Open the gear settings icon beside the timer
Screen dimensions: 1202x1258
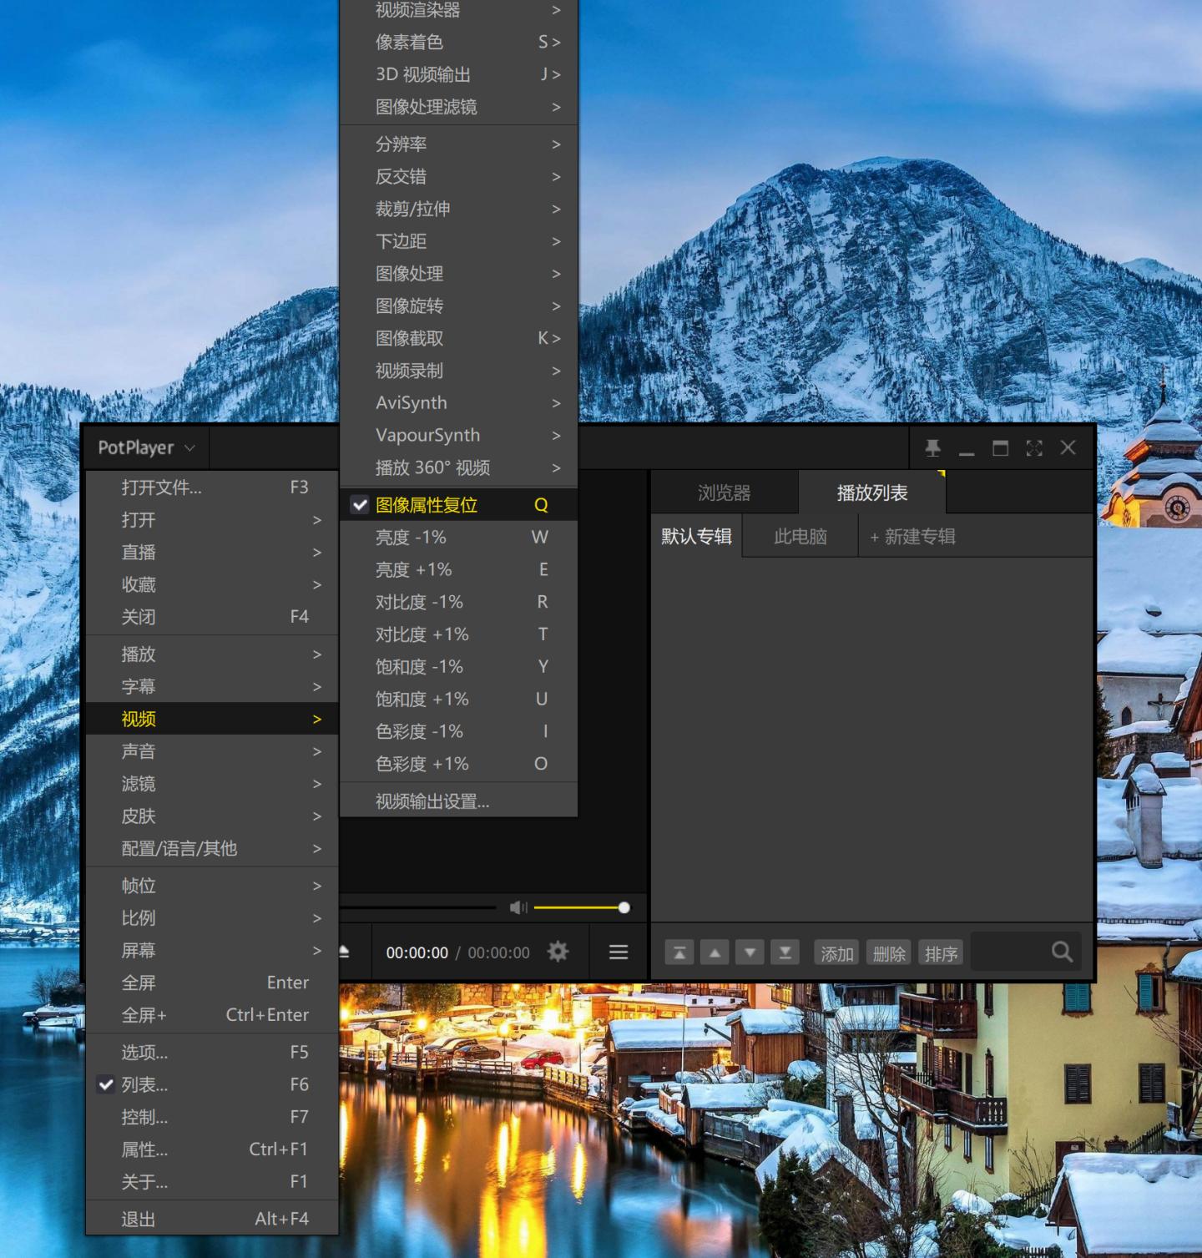pyautogui.click(x=558, y=952)
